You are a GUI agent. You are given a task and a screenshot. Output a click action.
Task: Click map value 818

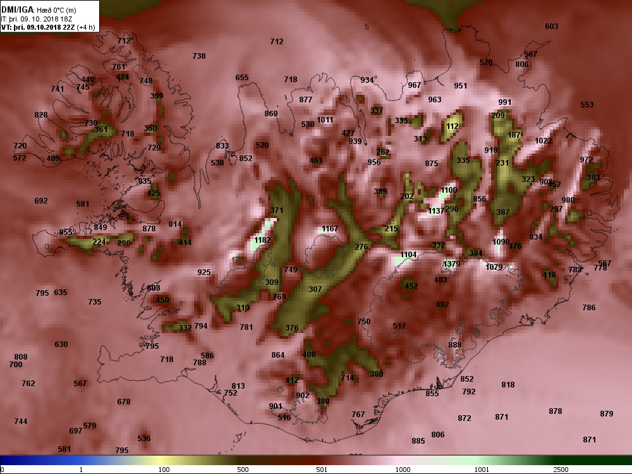tap(508, 384)
